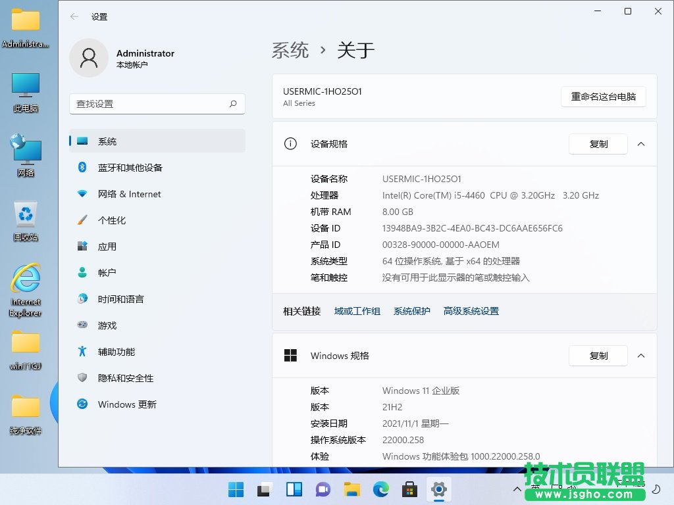Go to Accounts in the sidebar
Screen dimensions: 674x505
coord(107,273)
